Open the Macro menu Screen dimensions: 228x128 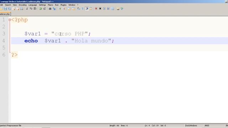pos(50,5)
